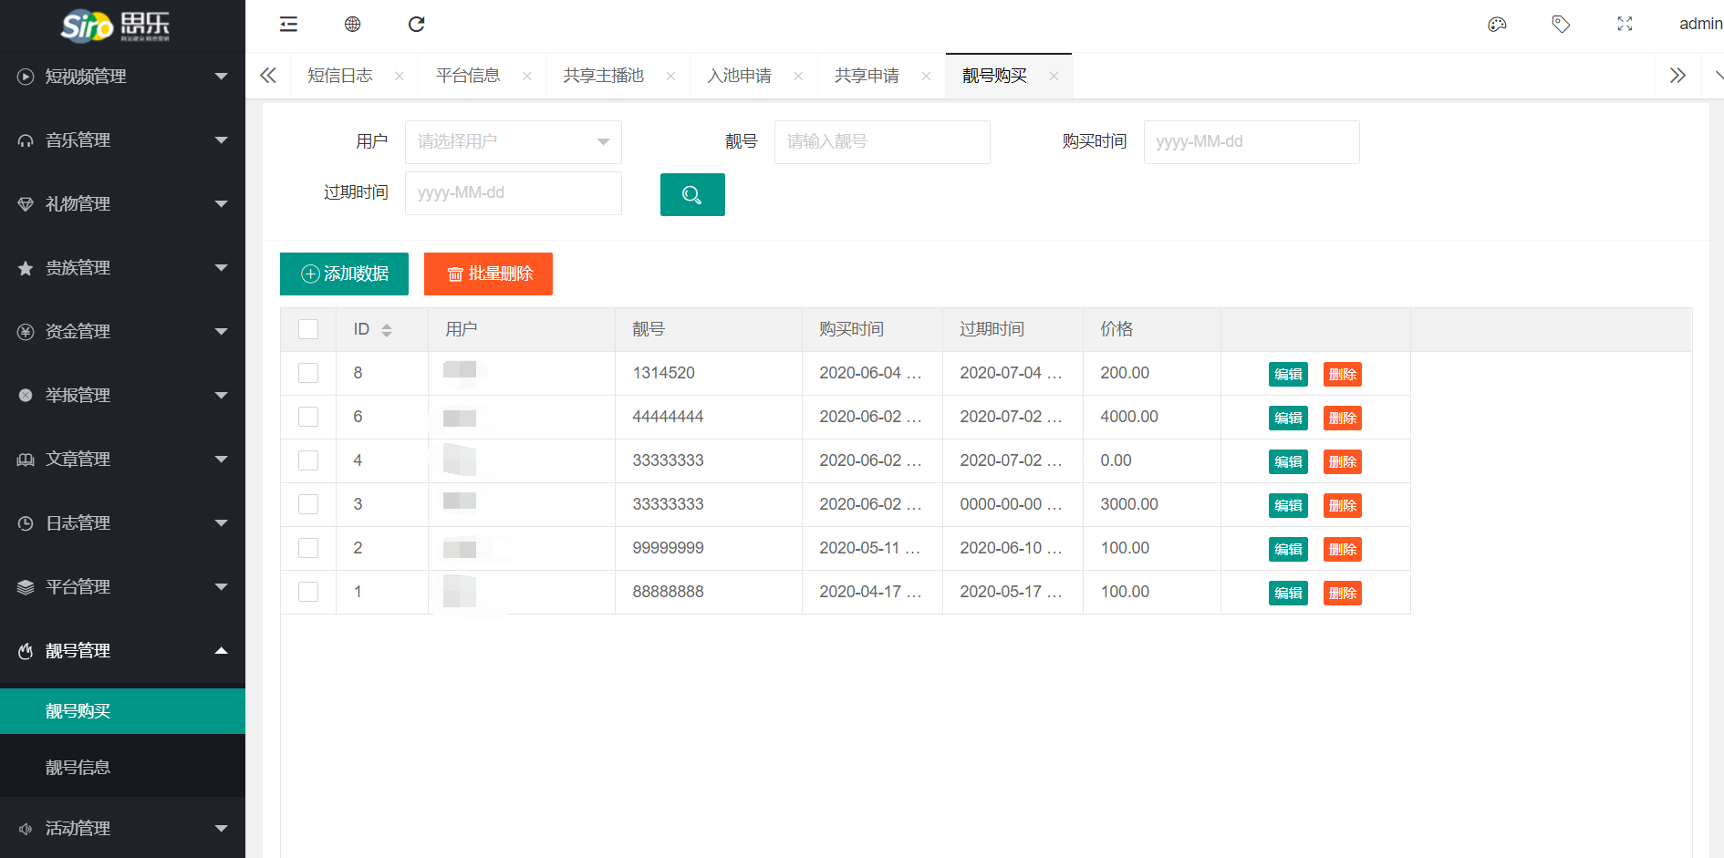This screenshot has width=1724, height=858.
Task: Close the 平台信息 tab
Action: 527,77
